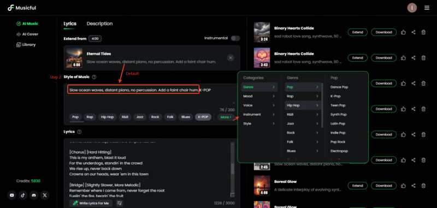Click Write Lyrics For Me button
This screenshot has width=437, height=208.
coord(91,203)
